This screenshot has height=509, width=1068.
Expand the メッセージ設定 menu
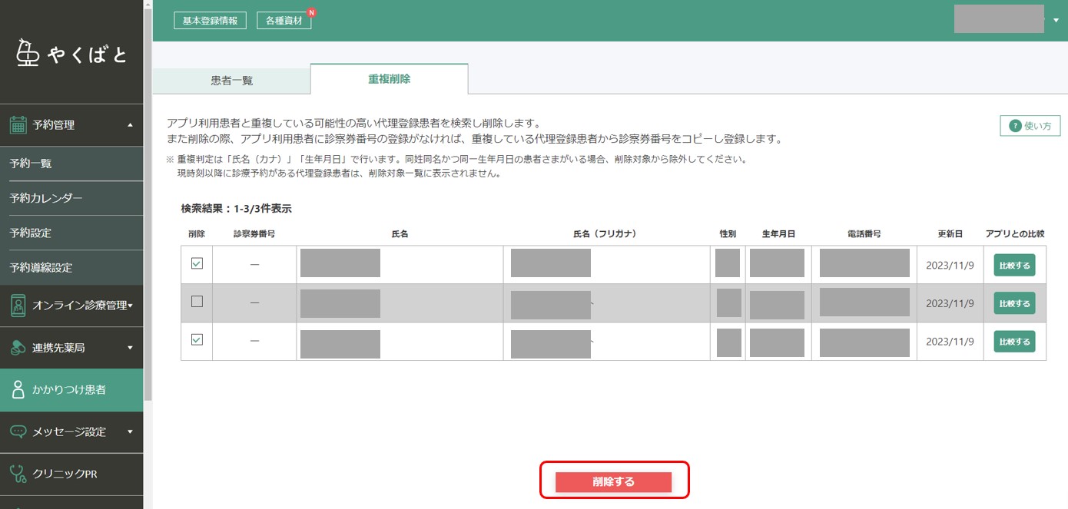pyautogui.click(x=130, y=431)
